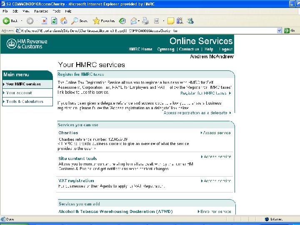300x225 pixels.
Task: Access service for Site content tools
Action: [x=216, y=157]
